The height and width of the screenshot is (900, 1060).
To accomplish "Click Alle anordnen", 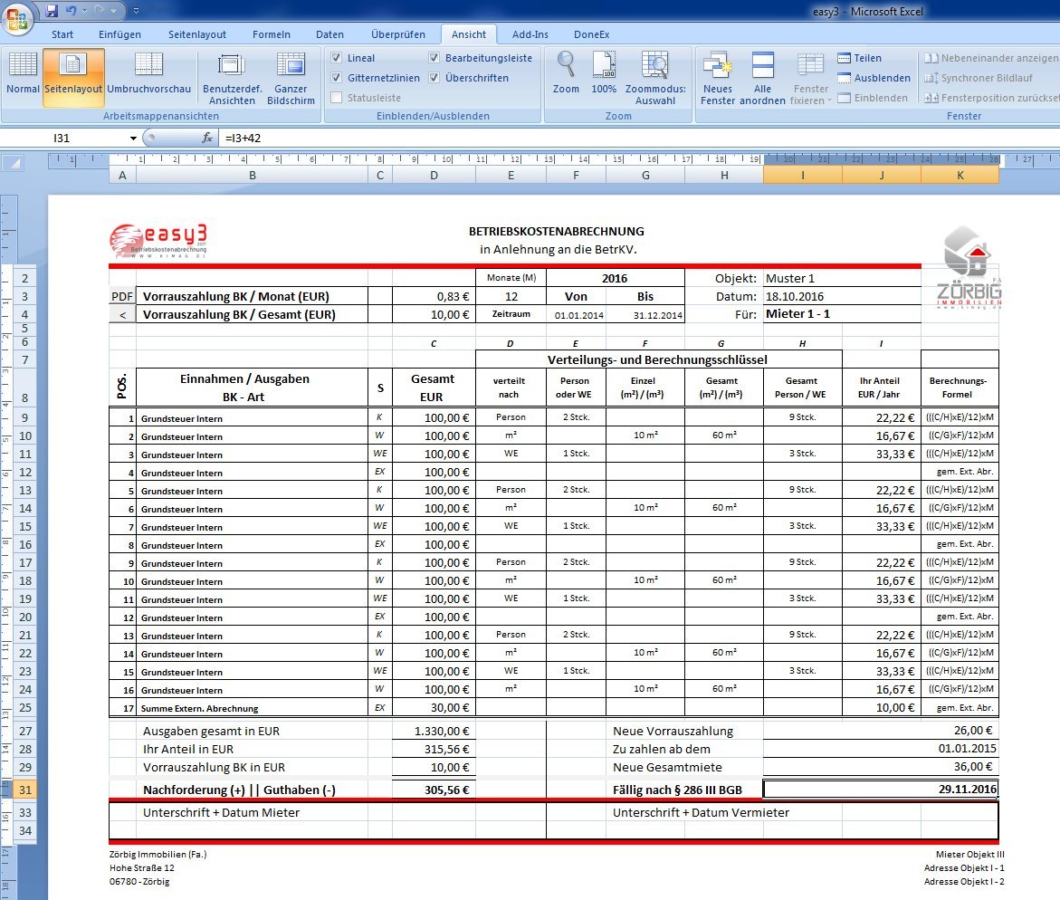I will pos(762,79).
